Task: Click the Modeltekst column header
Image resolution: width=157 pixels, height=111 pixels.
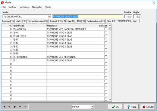Action: (x=72, y=26)
